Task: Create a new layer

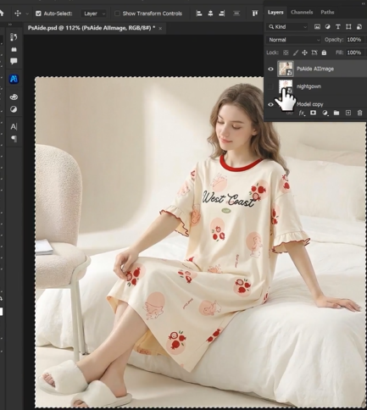Action: click(348, 113)
